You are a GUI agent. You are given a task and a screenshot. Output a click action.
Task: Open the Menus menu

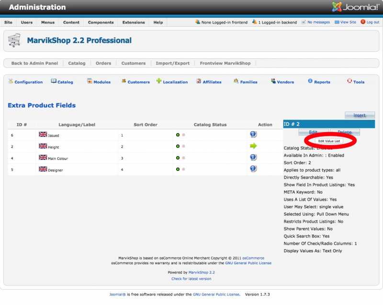[x=48, y=22]
